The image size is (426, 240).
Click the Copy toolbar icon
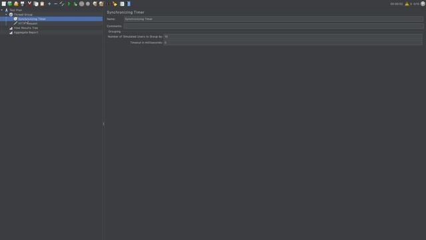click(x=36, y=4)
